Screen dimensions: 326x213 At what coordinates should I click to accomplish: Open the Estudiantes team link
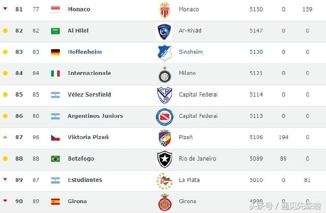coord(85,180)
